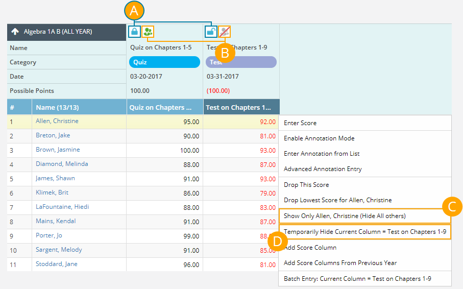
Task: Open Advanced Annotation Entry
Action: pyautogui.click(x=365, y=169)
